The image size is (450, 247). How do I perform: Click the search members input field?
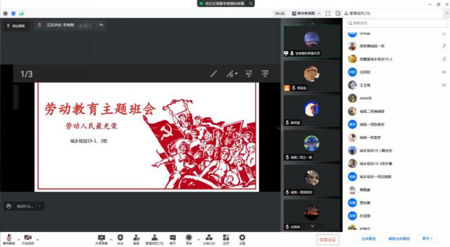point(397,23)
